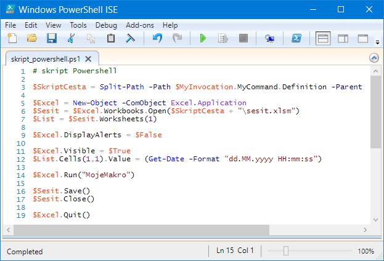Image resolution: width=384 pixels, height=261 pixels.
Task: Open the Debug menu
Action: pyautogui.click(x=106, y=25)
